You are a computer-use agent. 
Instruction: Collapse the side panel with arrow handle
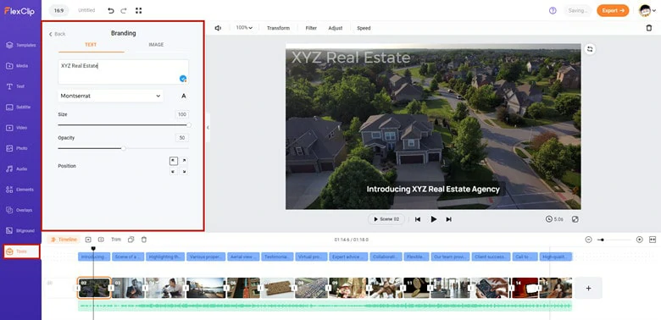tap(208, 128)
